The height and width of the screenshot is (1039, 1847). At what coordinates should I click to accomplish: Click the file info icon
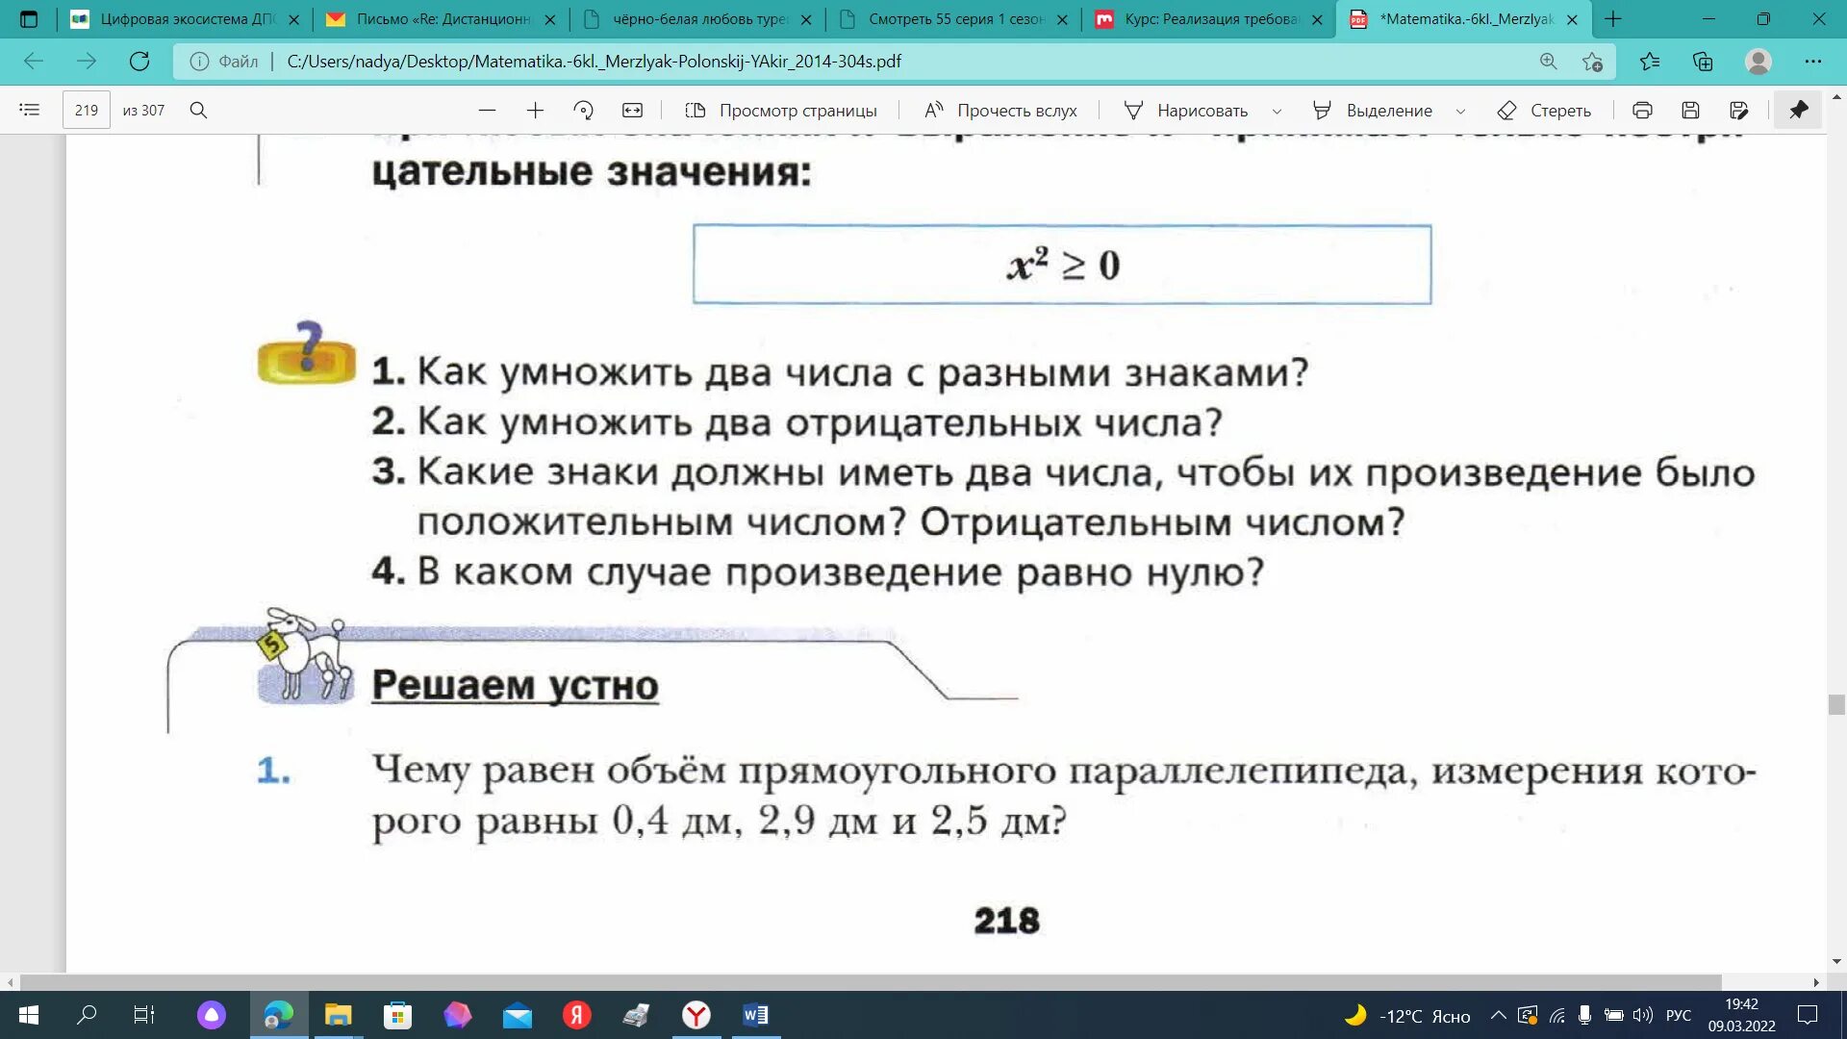[x=199, y=62]
